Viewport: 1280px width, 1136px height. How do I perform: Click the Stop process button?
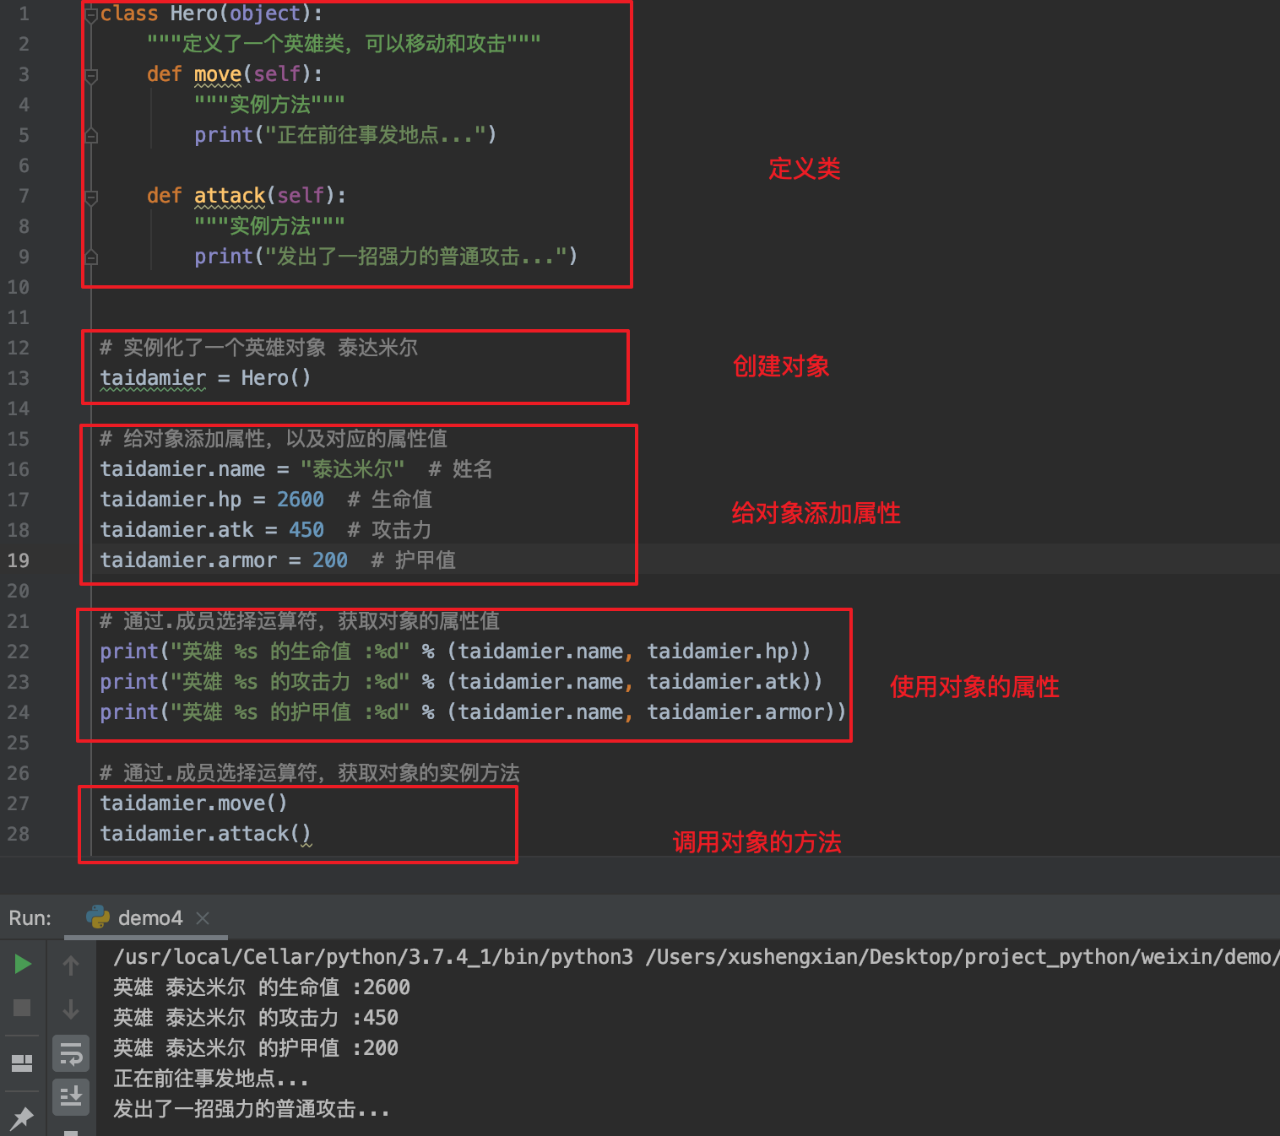pos(22,1008)
